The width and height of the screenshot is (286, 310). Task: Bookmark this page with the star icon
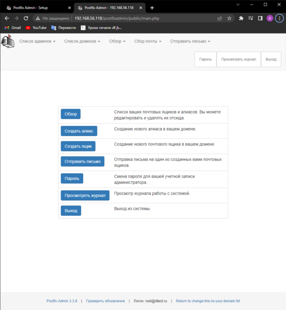pyautogui.click(x=229, y=19)
